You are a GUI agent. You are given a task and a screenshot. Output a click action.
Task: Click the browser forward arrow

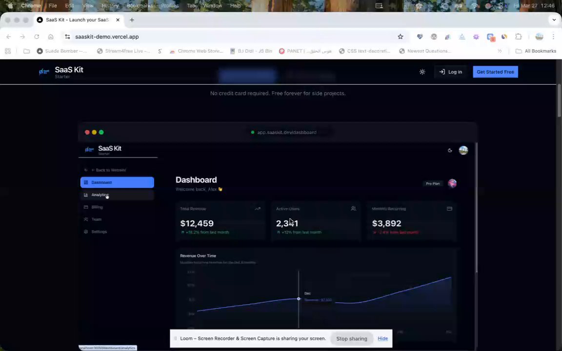(22, 37)
